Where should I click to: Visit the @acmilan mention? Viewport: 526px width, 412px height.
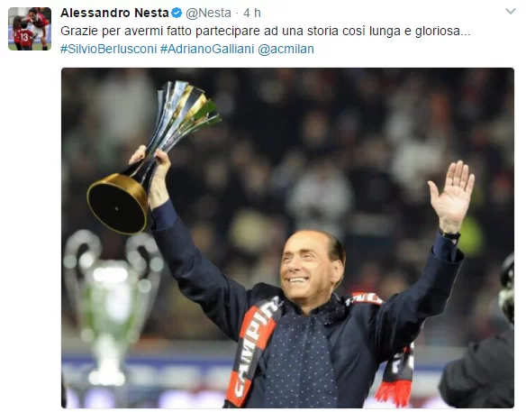tap(286, 49)
